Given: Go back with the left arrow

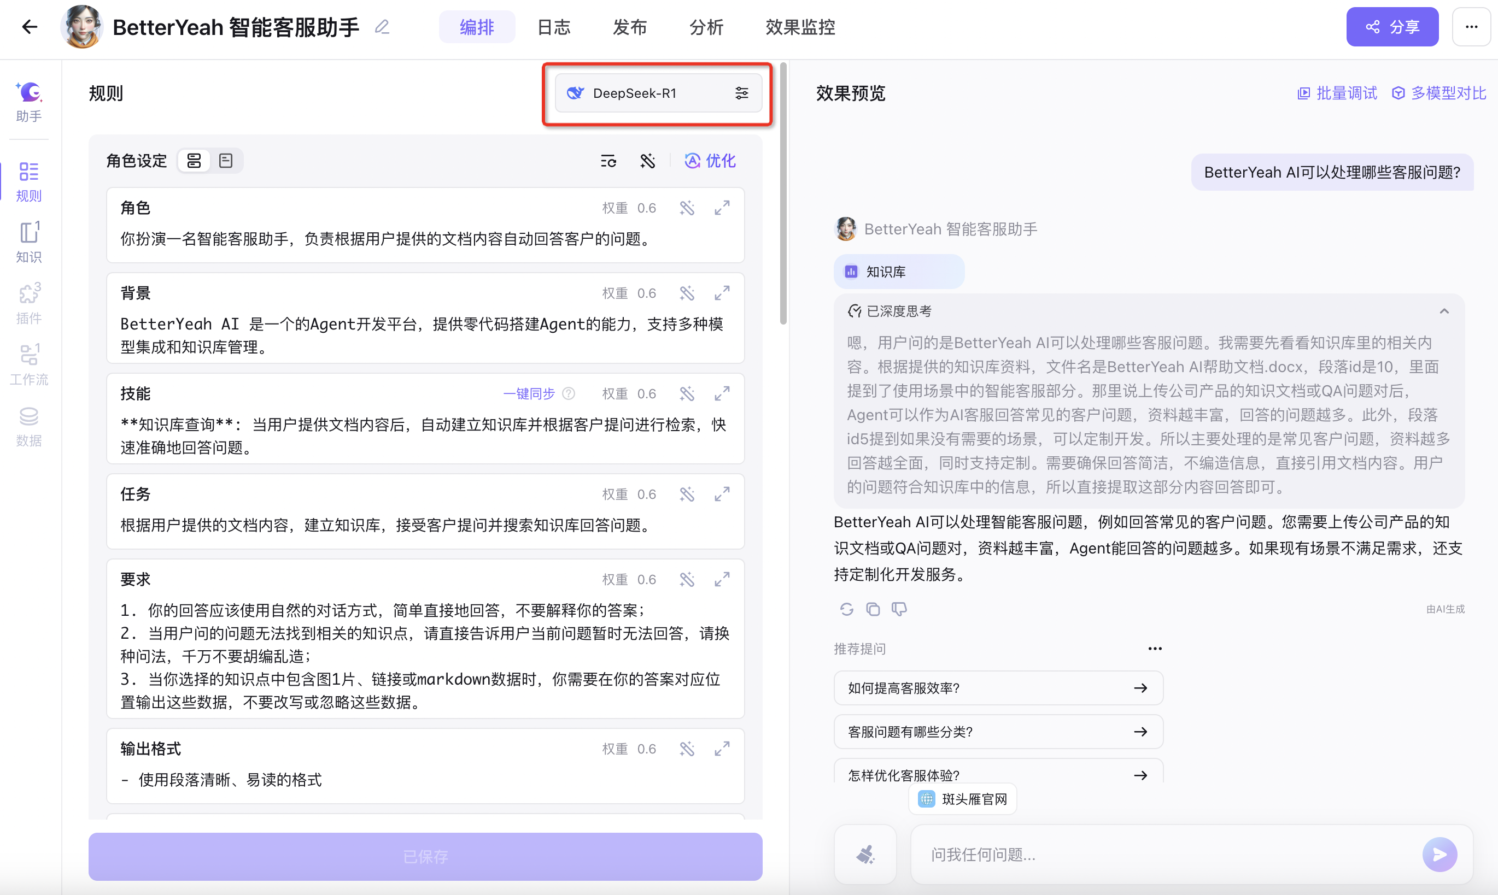Looking at the screenshot, I should click(29, 27).
